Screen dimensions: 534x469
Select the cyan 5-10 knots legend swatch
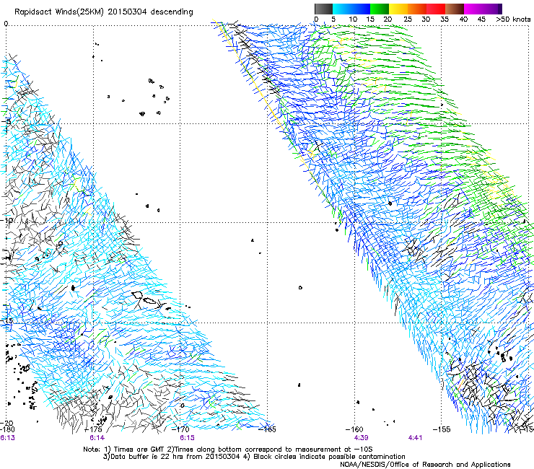(x=342, y=9)
